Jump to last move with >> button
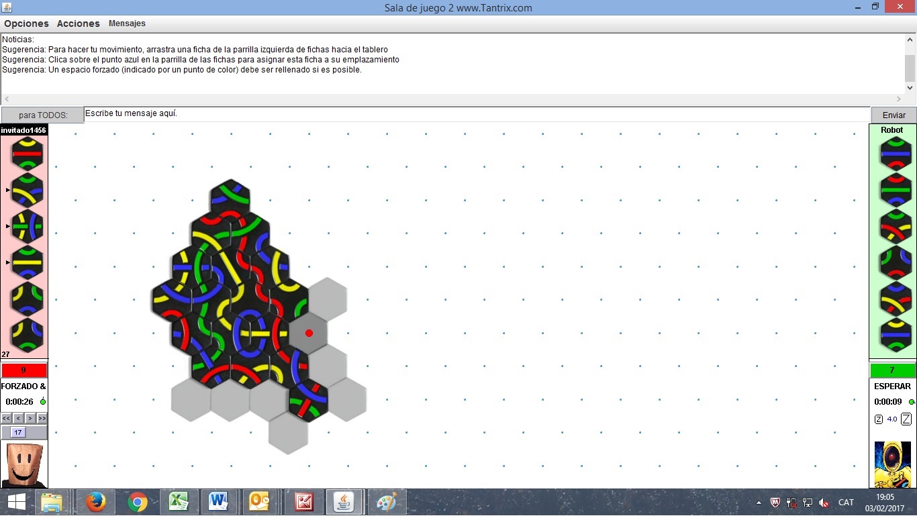Viewport: 917px width, 518px height. [42, 418]
